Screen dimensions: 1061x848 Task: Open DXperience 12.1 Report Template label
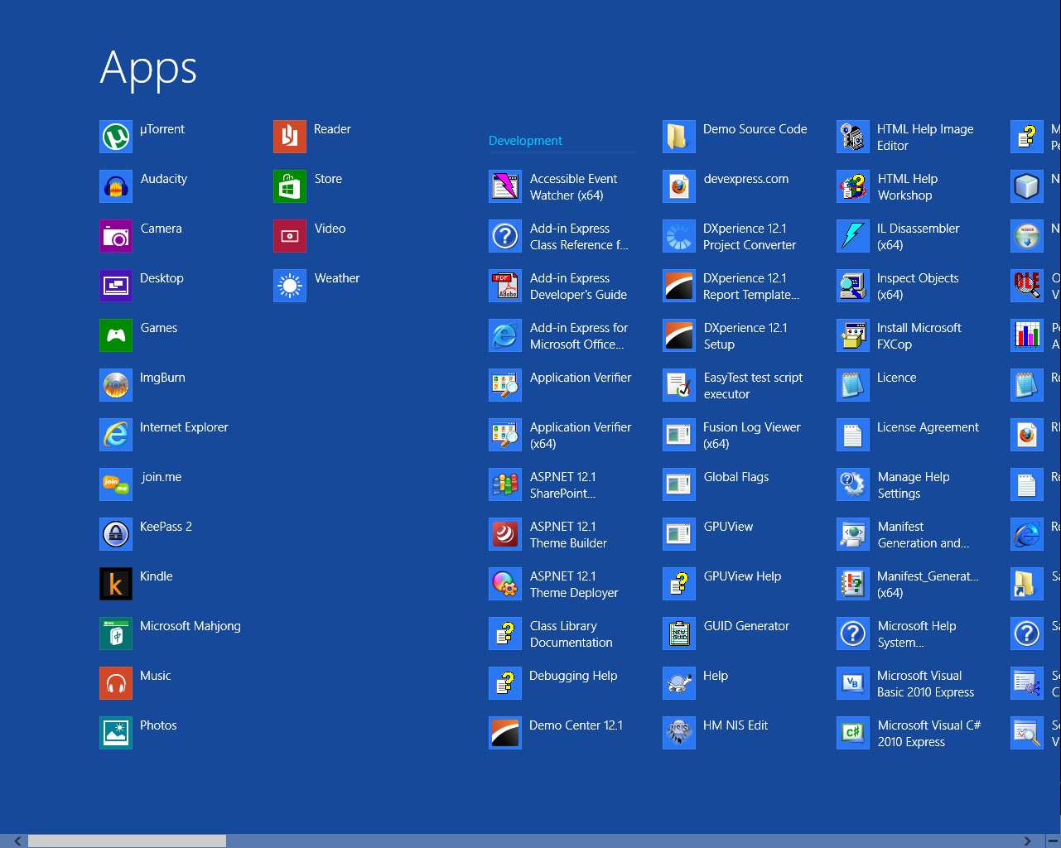click(751, 287)
